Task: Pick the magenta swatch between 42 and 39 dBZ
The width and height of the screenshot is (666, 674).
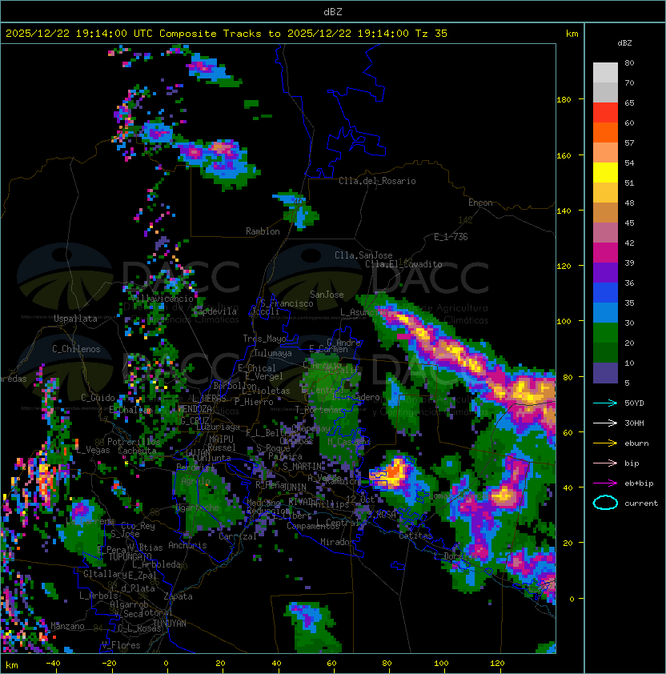Action: 605,253
